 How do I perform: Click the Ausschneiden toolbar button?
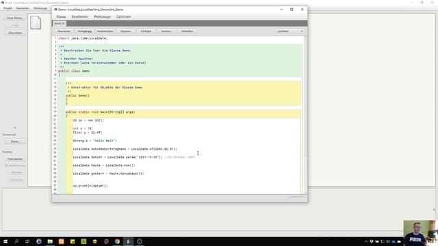coord(105,31)
